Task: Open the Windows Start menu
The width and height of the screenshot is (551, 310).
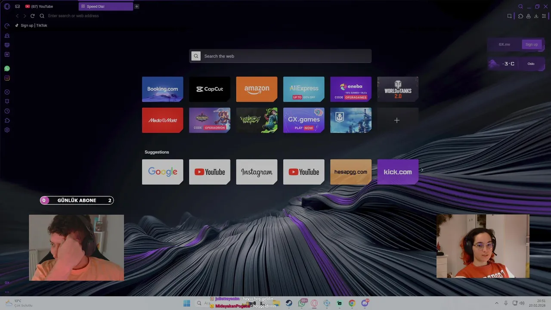Action: click(186, 303)
